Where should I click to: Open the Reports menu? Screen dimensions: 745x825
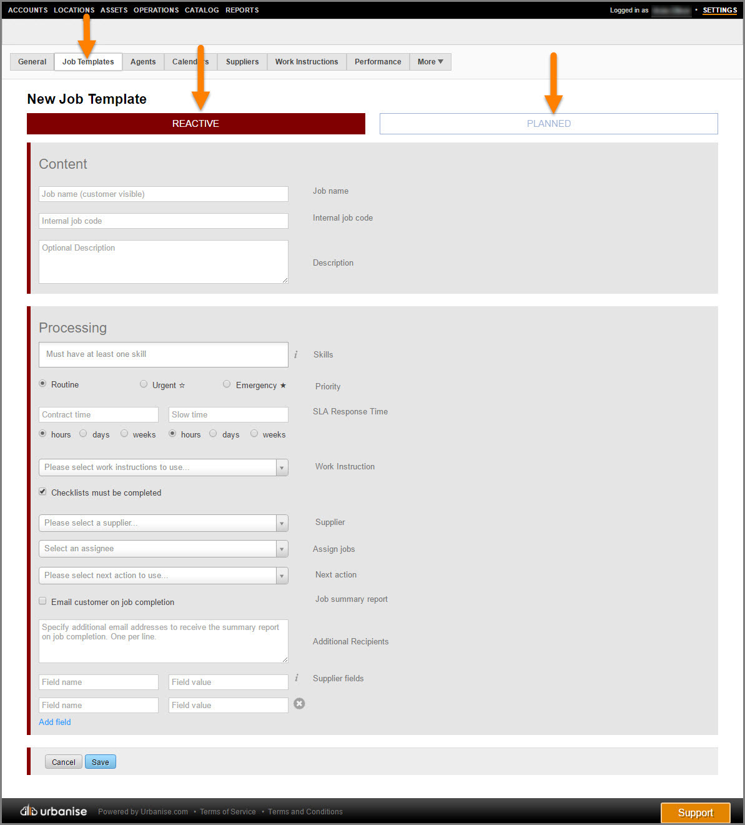(x=242, y=10)
